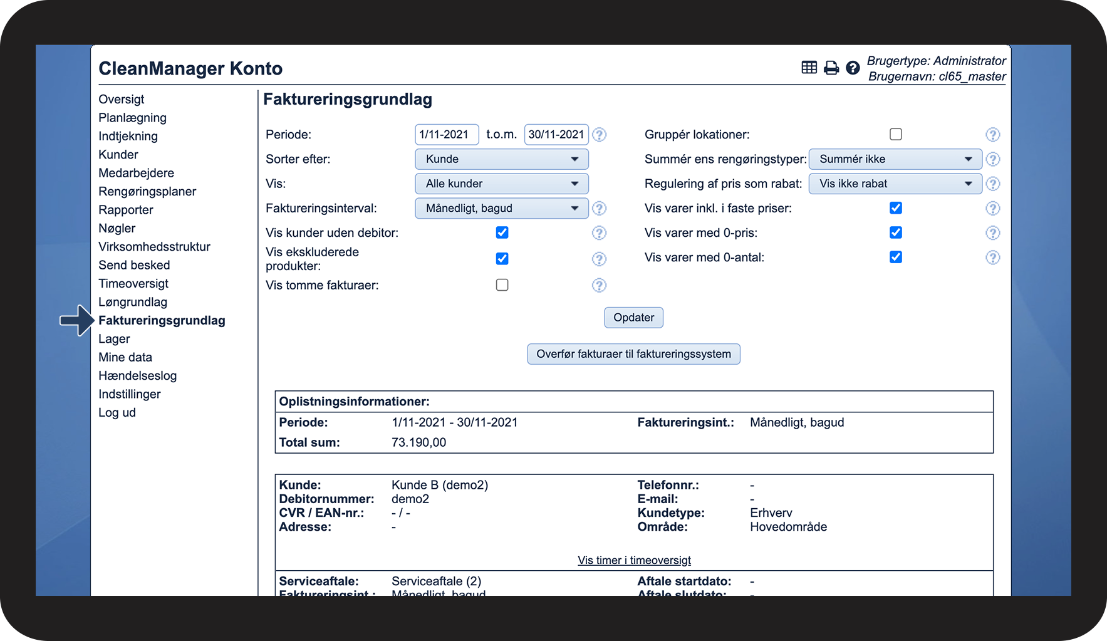Screen dimensions: 1107x641
Task: Open help via black question mark icon
Action: (x=852, y=68)
